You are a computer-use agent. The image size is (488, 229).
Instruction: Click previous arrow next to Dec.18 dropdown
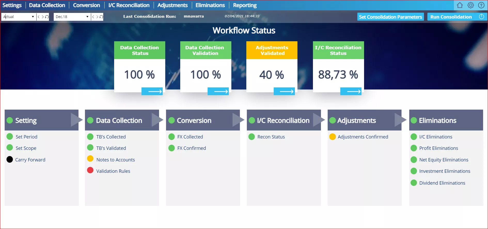[93, 17]
